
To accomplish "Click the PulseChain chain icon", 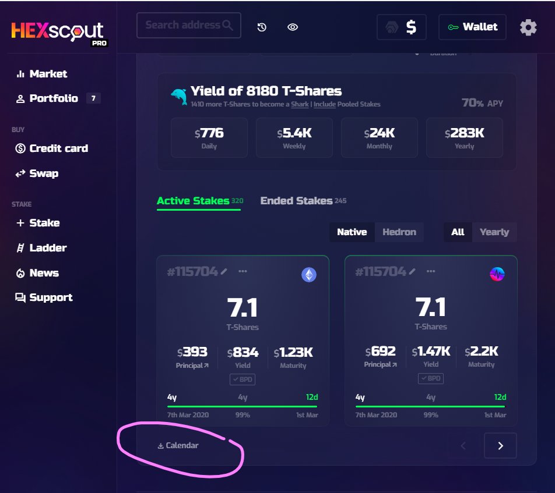I will pyautogui.click(x=497, y=274).
